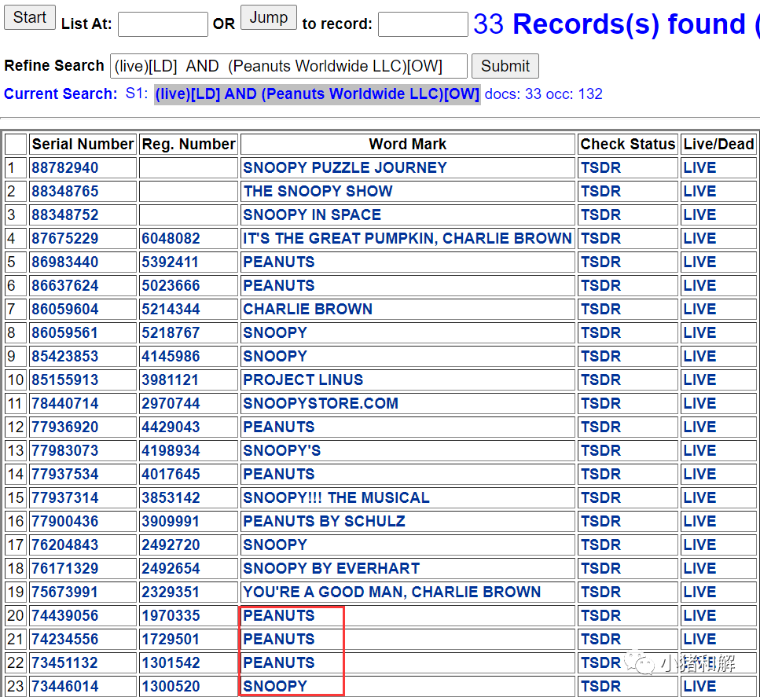Check TSDR status for SNOOPYSTORE.COM

(600, 403)
